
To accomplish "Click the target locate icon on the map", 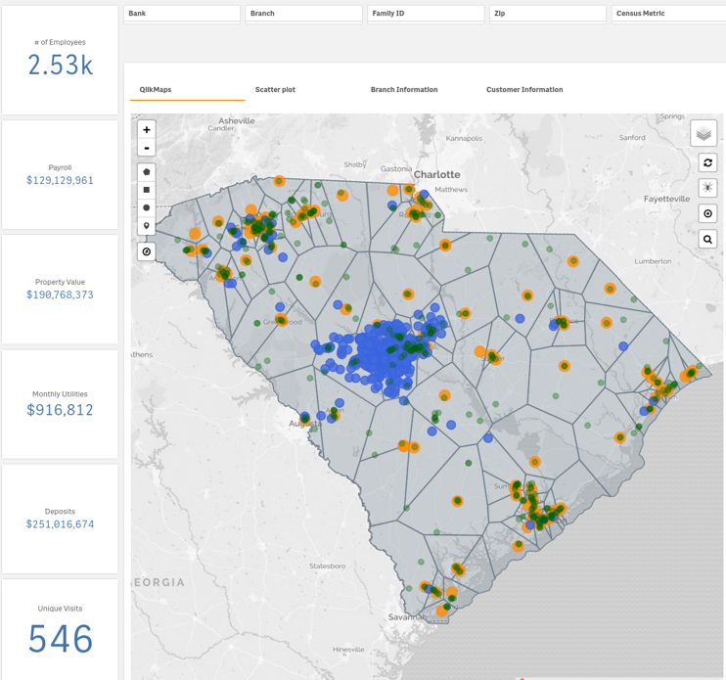I will coord(707,213).
